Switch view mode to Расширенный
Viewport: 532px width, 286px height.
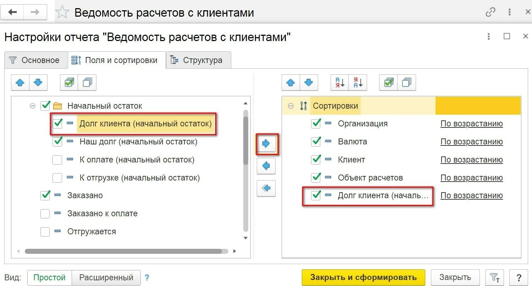[x=106, y=278]
